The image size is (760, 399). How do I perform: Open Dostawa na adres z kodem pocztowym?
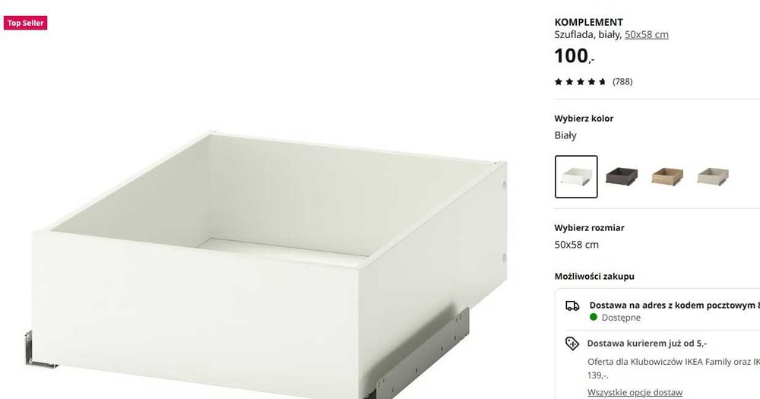[674, 305]
